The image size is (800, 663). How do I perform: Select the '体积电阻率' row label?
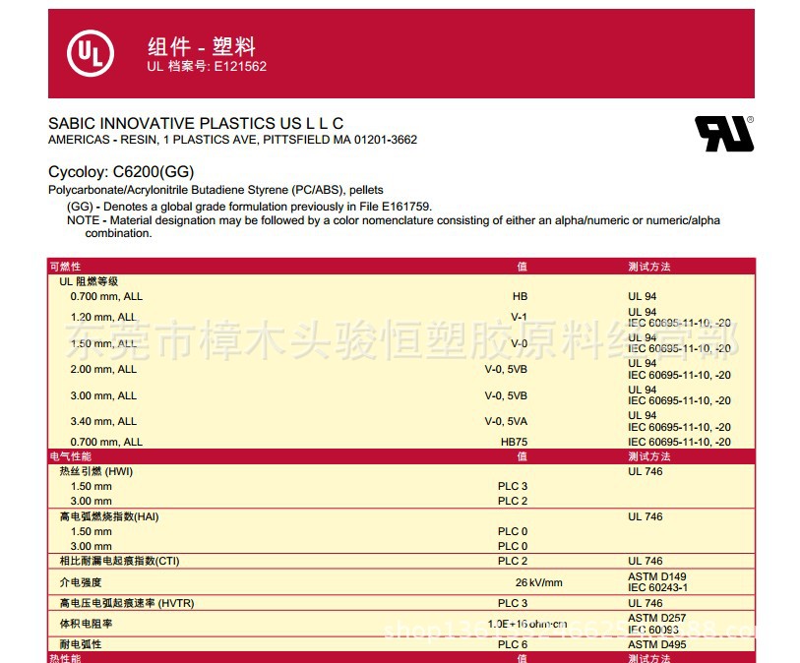86,624
